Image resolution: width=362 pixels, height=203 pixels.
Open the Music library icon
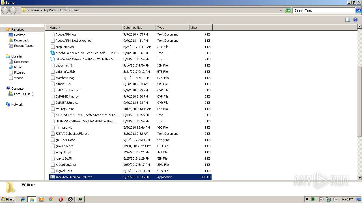tap(11, 67)
